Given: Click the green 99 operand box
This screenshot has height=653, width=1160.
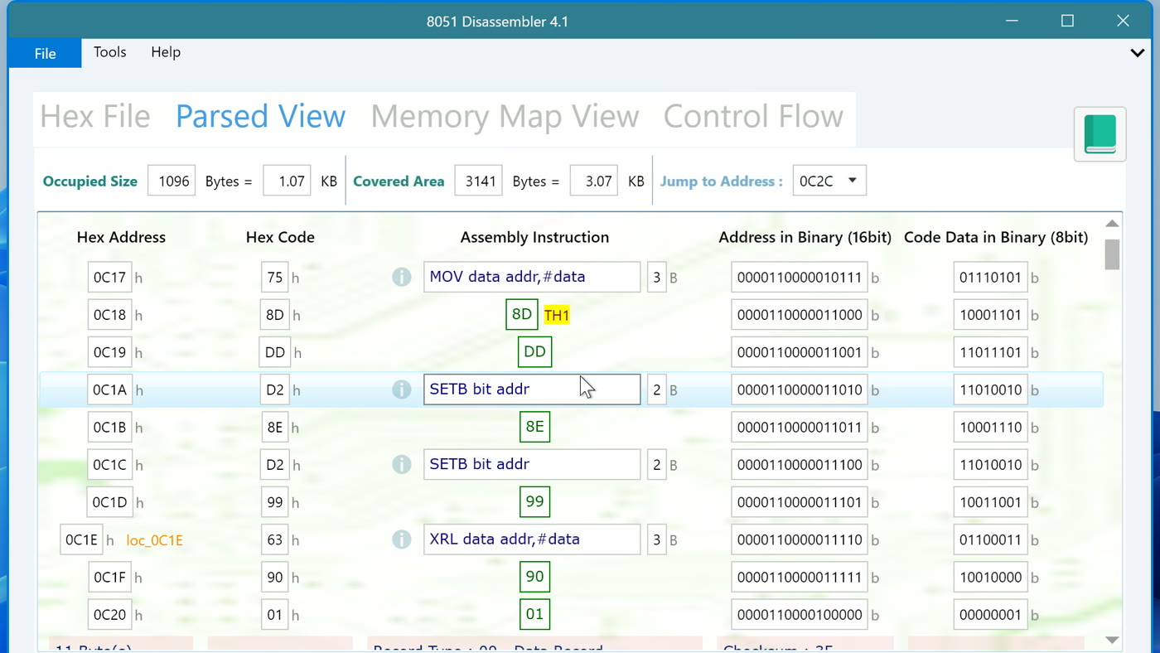Looking at the screenshot, I should (x=534, y=501).
